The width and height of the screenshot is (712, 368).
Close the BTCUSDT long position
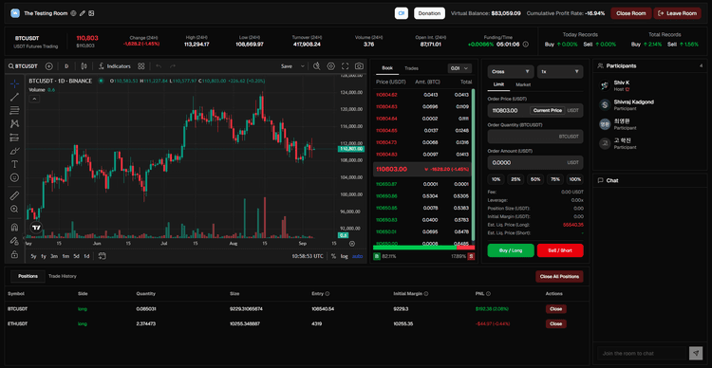[x=555, y=309]
